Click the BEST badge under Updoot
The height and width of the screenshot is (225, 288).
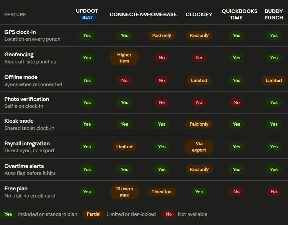pyautogui.click(x=88, y=17)
